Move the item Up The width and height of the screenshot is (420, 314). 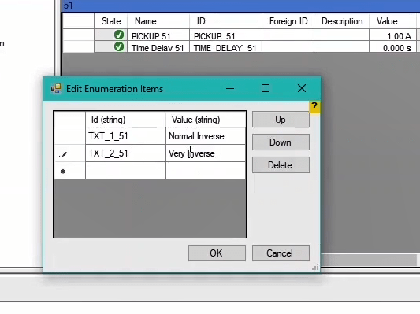click(281, 120)
